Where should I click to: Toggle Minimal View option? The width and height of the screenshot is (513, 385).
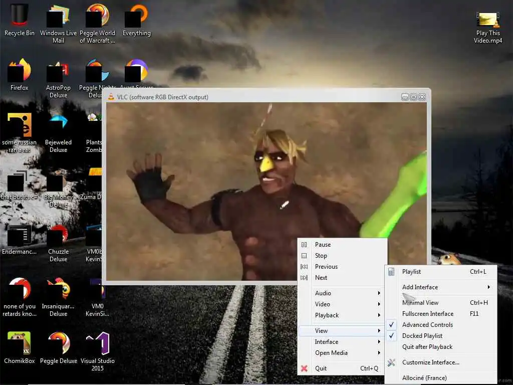click(x=441, y=303)
